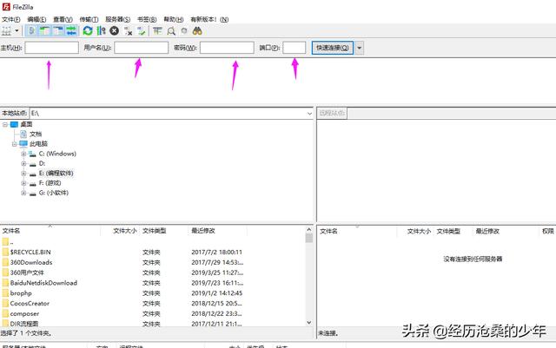556x348 pixels.
Task: Toggle synchronized browsing
Action: (184, 31)
